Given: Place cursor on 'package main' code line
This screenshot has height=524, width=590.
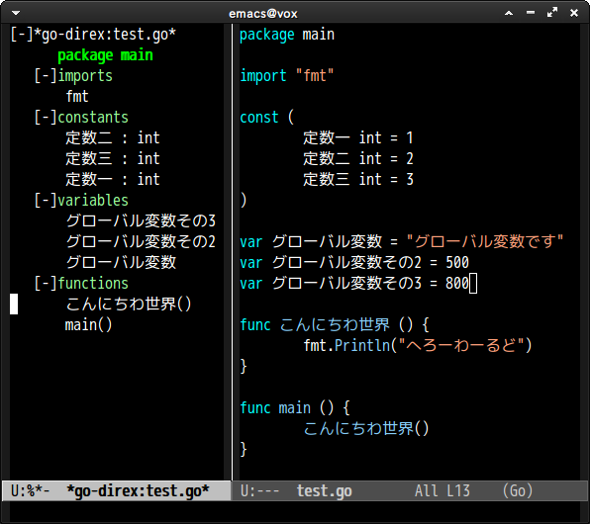Looking at the screenshot, I should (x=287, y=35).
